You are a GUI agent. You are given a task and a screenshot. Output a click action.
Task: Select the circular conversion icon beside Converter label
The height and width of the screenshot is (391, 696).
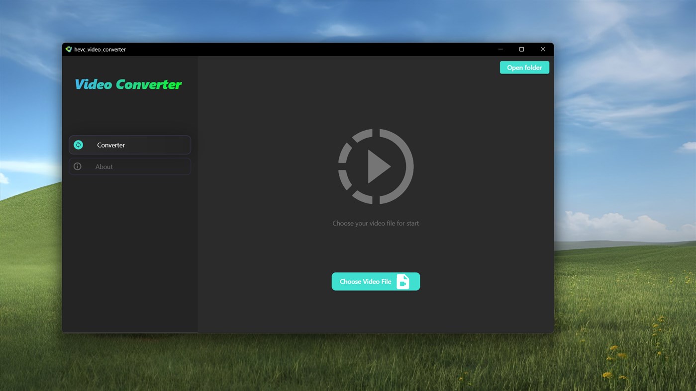click(78, 145)
